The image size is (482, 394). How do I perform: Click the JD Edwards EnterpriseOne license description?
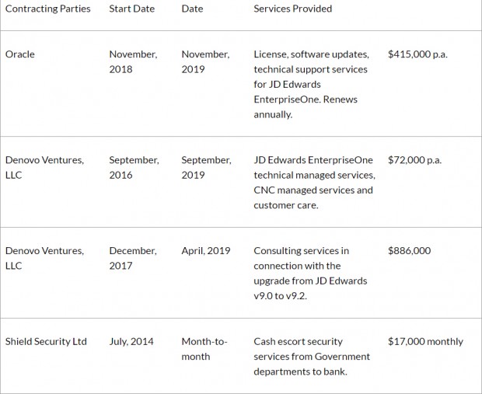(x=311, y=84)
